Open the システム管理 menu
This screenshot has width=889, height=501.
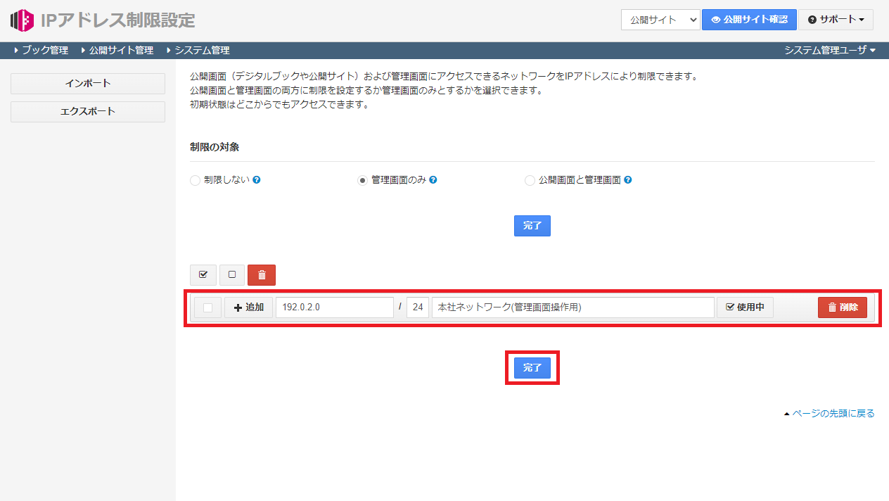[198, 50]
